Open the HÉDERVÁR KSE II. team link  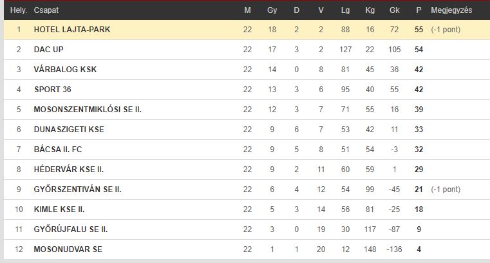pos(69,170)
